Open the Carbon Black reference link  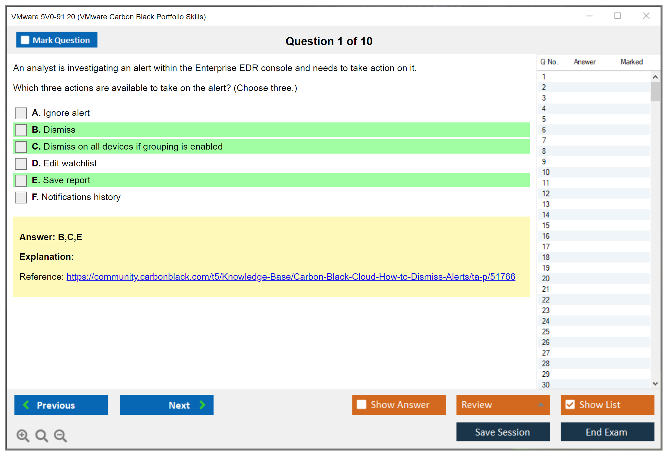pyautogui.click(x=290, y=277)
